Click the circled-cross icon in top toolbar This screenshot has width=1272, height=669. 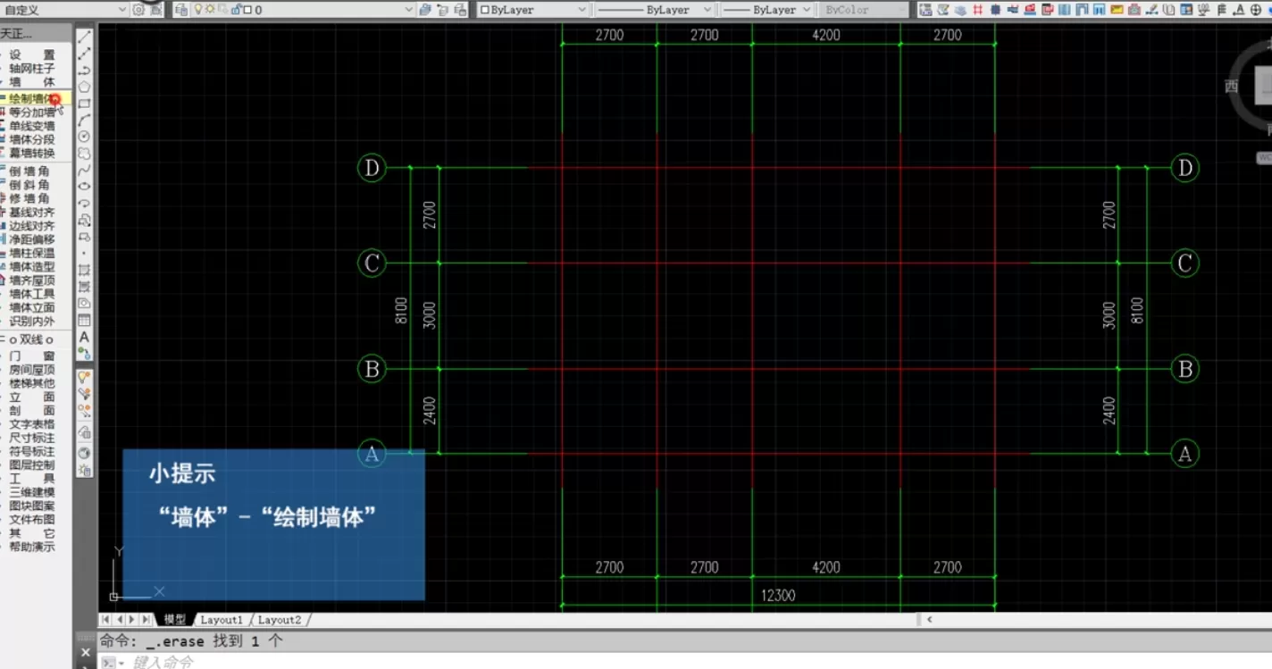(1255, 10)
